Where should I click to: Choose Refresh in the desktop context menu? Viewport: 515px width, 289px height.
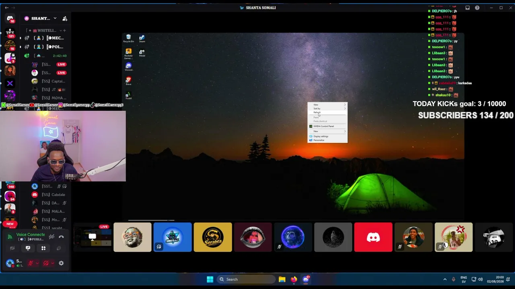click(328, 112)
